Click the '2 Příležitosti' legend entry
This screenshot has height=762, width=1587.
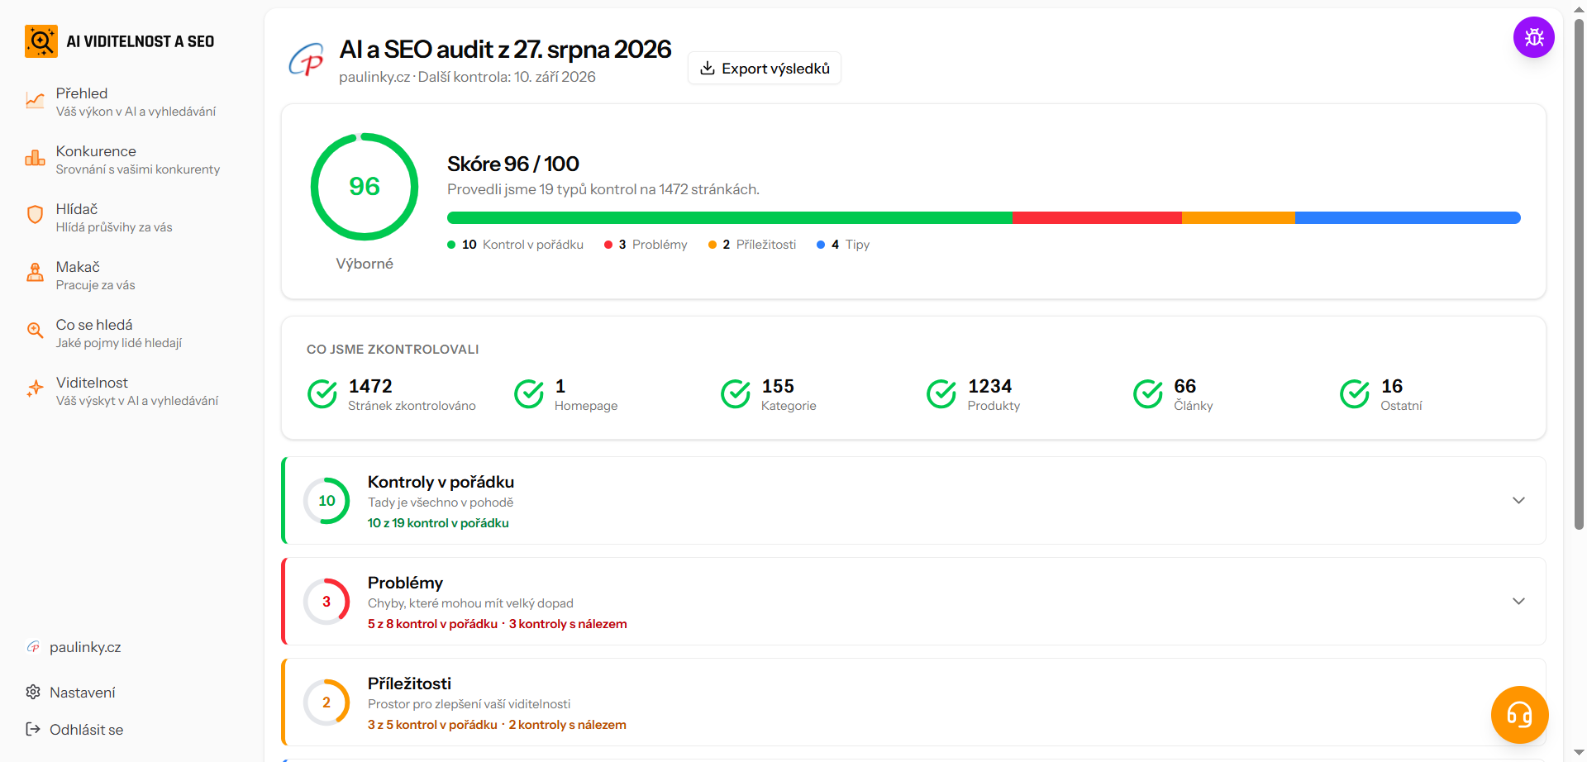coord(752,245)
